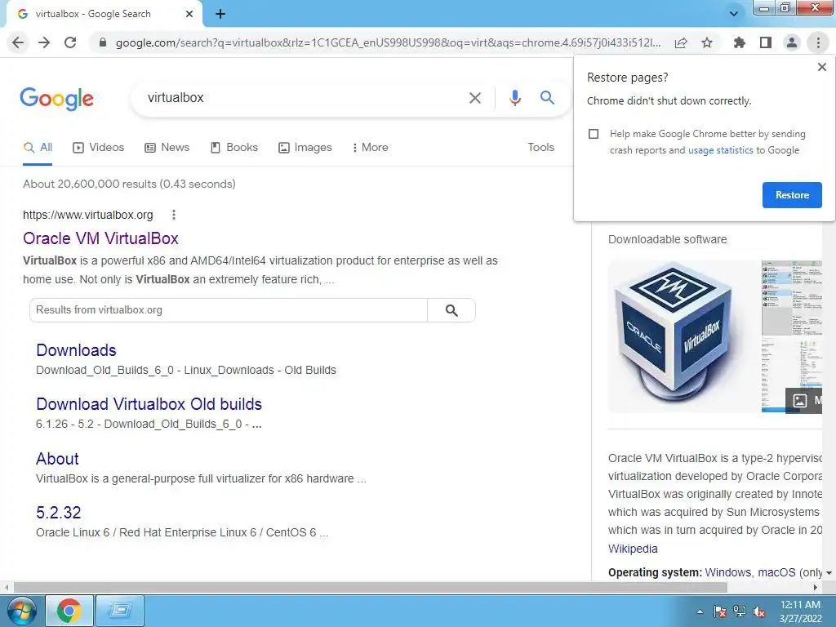
Task: Open the Wikipedia link in knowledge panel
Action: (x=633, y=549)
